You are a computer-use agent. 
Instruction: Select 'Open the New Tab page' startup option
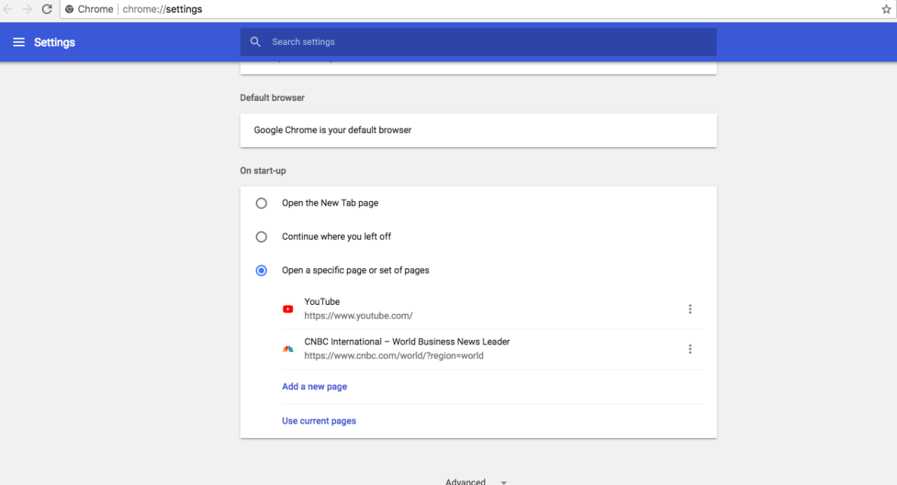(261, 203)
